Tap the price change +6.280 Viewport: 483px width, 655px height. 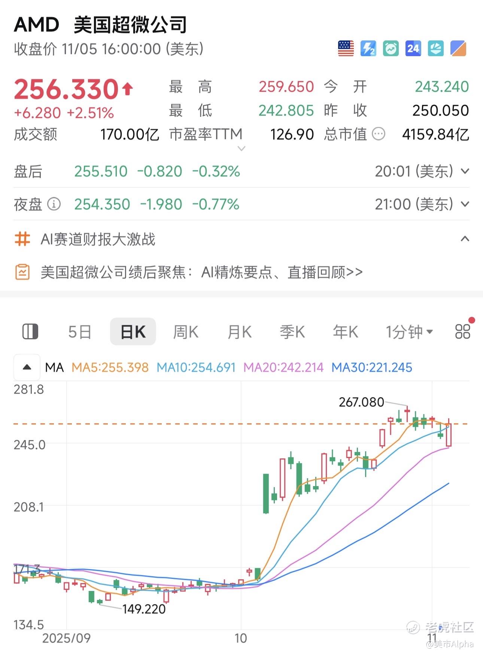37,113
